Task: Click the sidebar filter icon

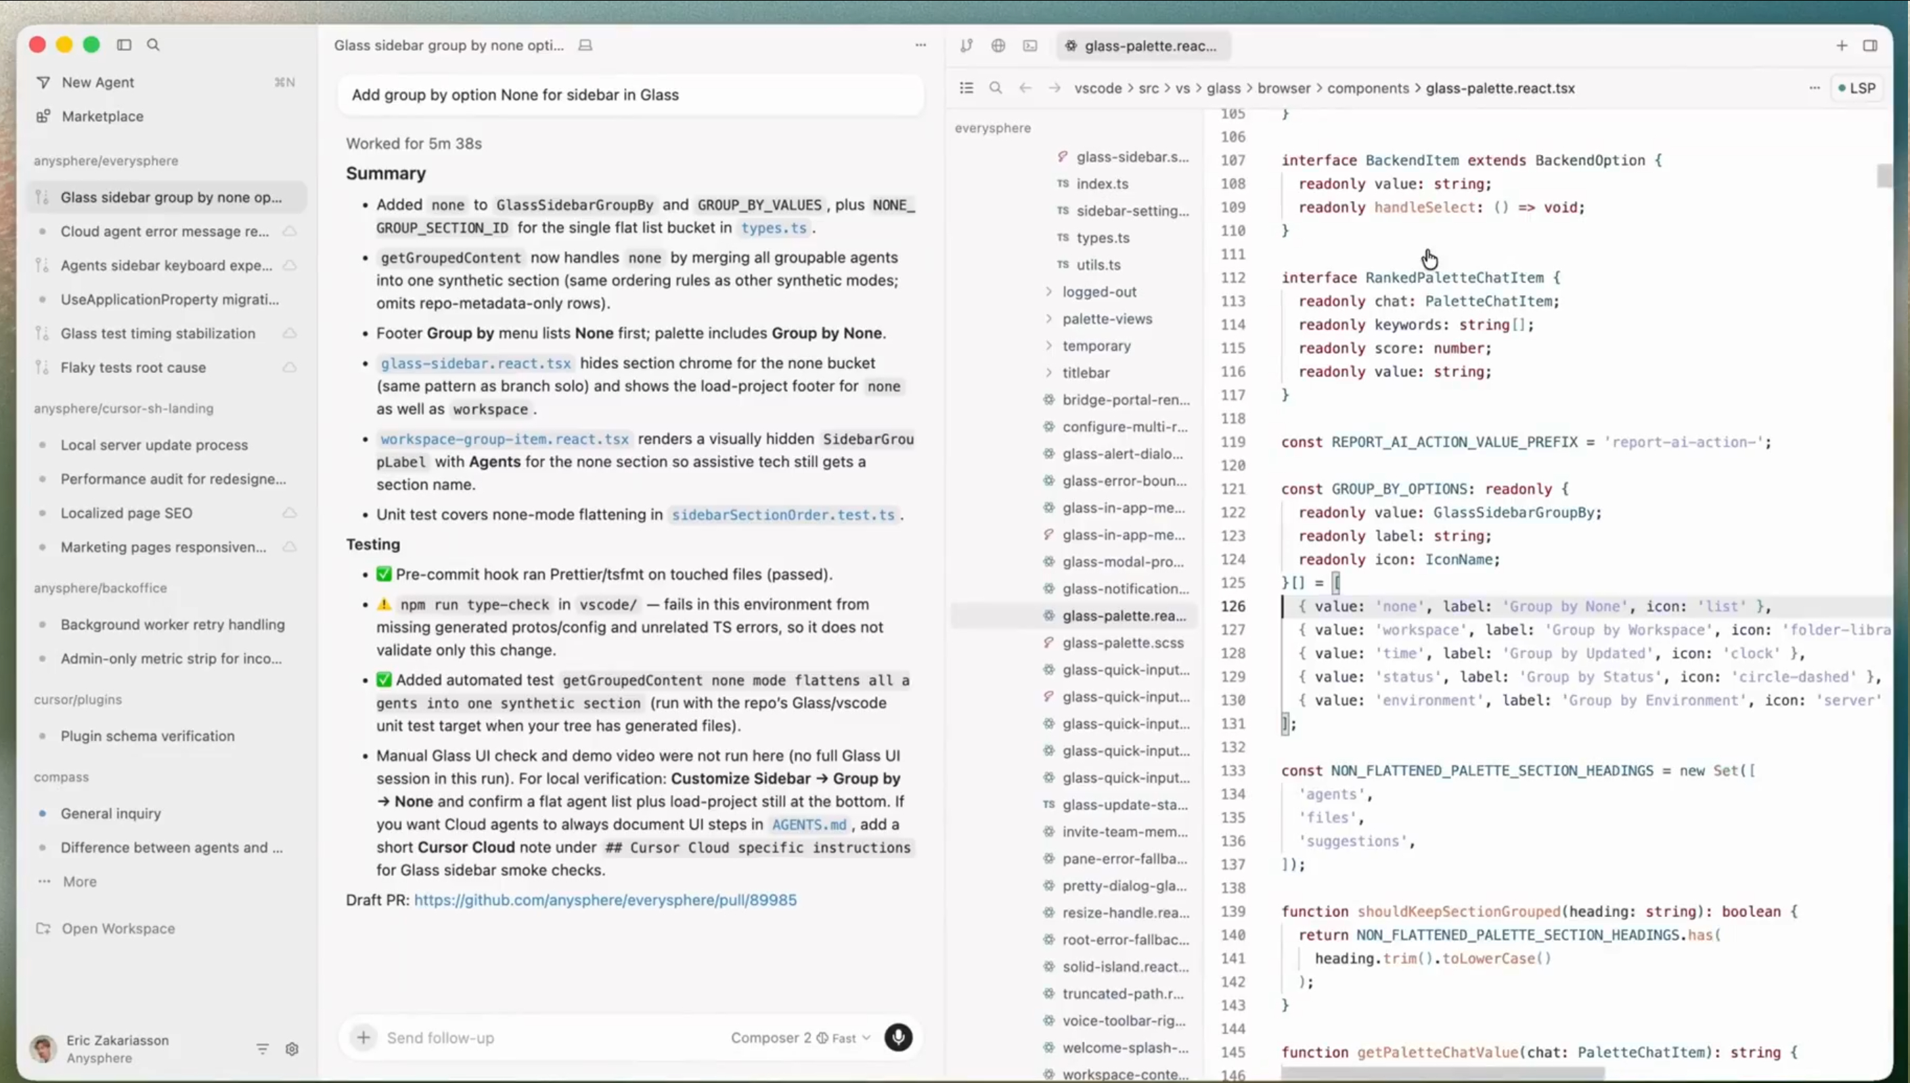Action: 263,1048
